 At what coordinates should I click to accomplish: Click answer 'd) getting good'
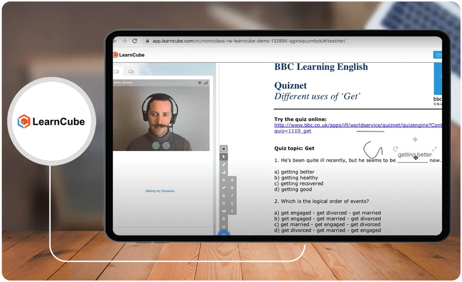coord(293,189)
